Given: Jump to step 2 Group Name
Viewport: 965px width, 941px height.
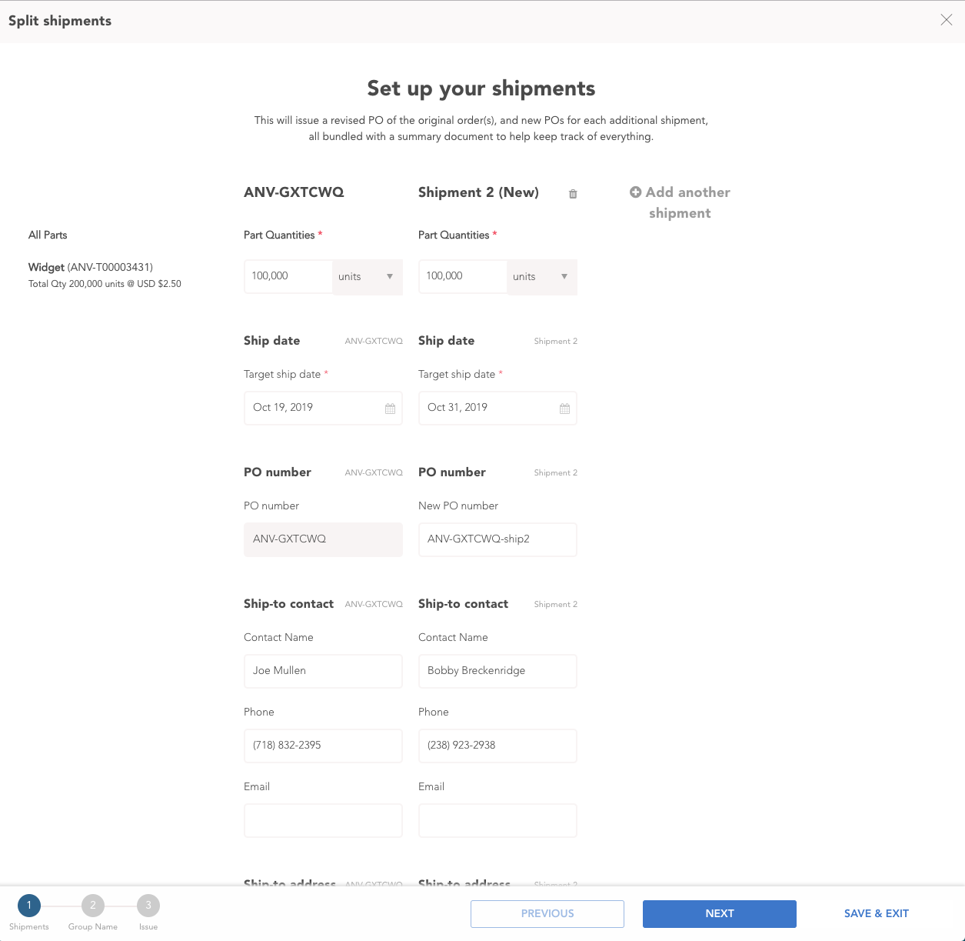Looking at the screenshot, I should point(93,906).
